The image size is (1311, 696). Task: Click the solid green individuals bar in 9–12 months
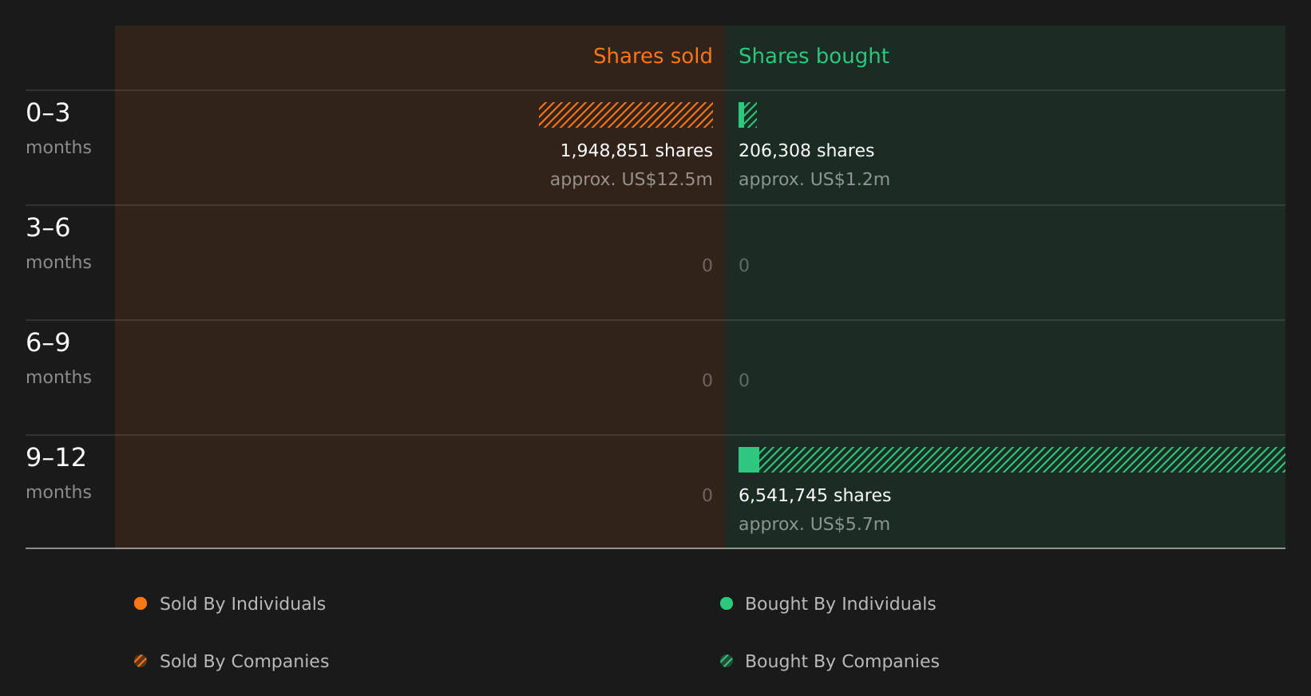[749, 460]
